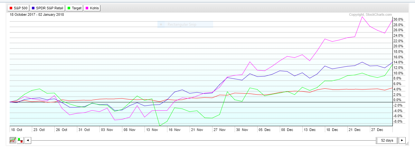Click the date range label 18 October 2017
Image resolution: width=415 pixels, height=149 pixels.
(x=37, y=14)
